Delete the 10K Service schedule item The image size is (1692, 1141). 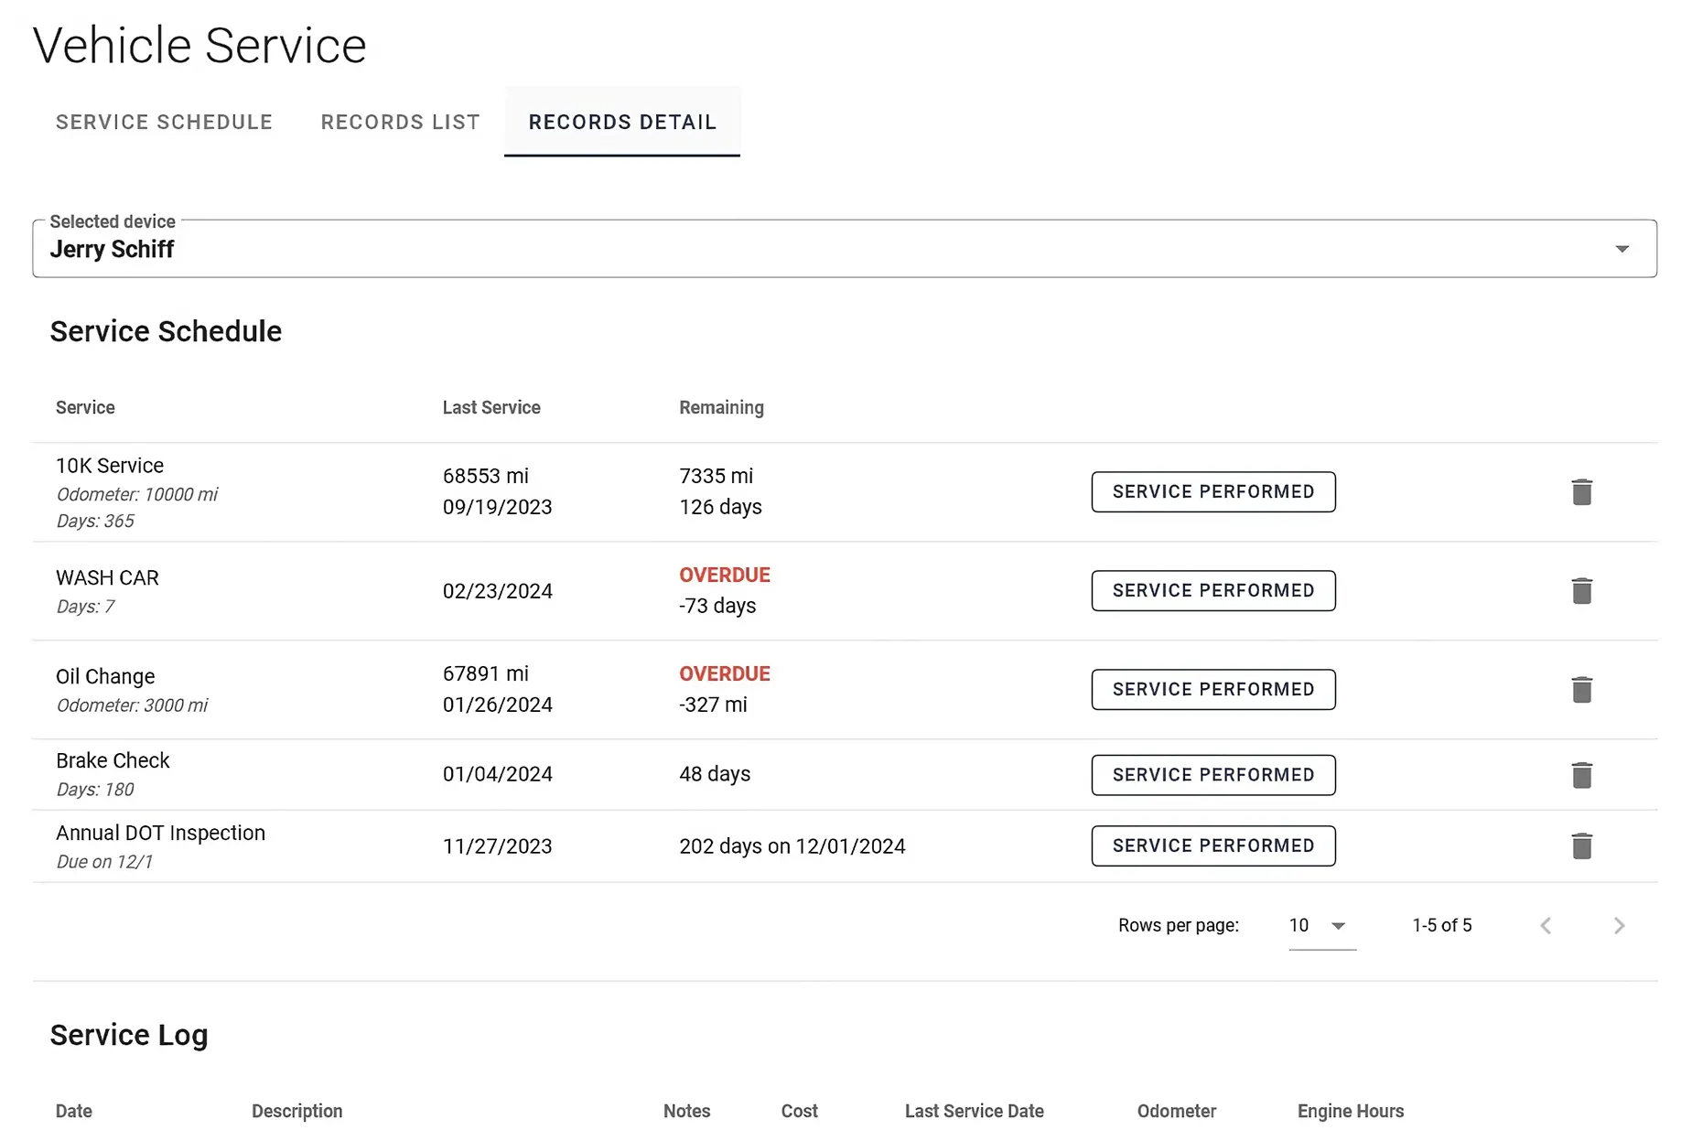tap(1582, 491)
